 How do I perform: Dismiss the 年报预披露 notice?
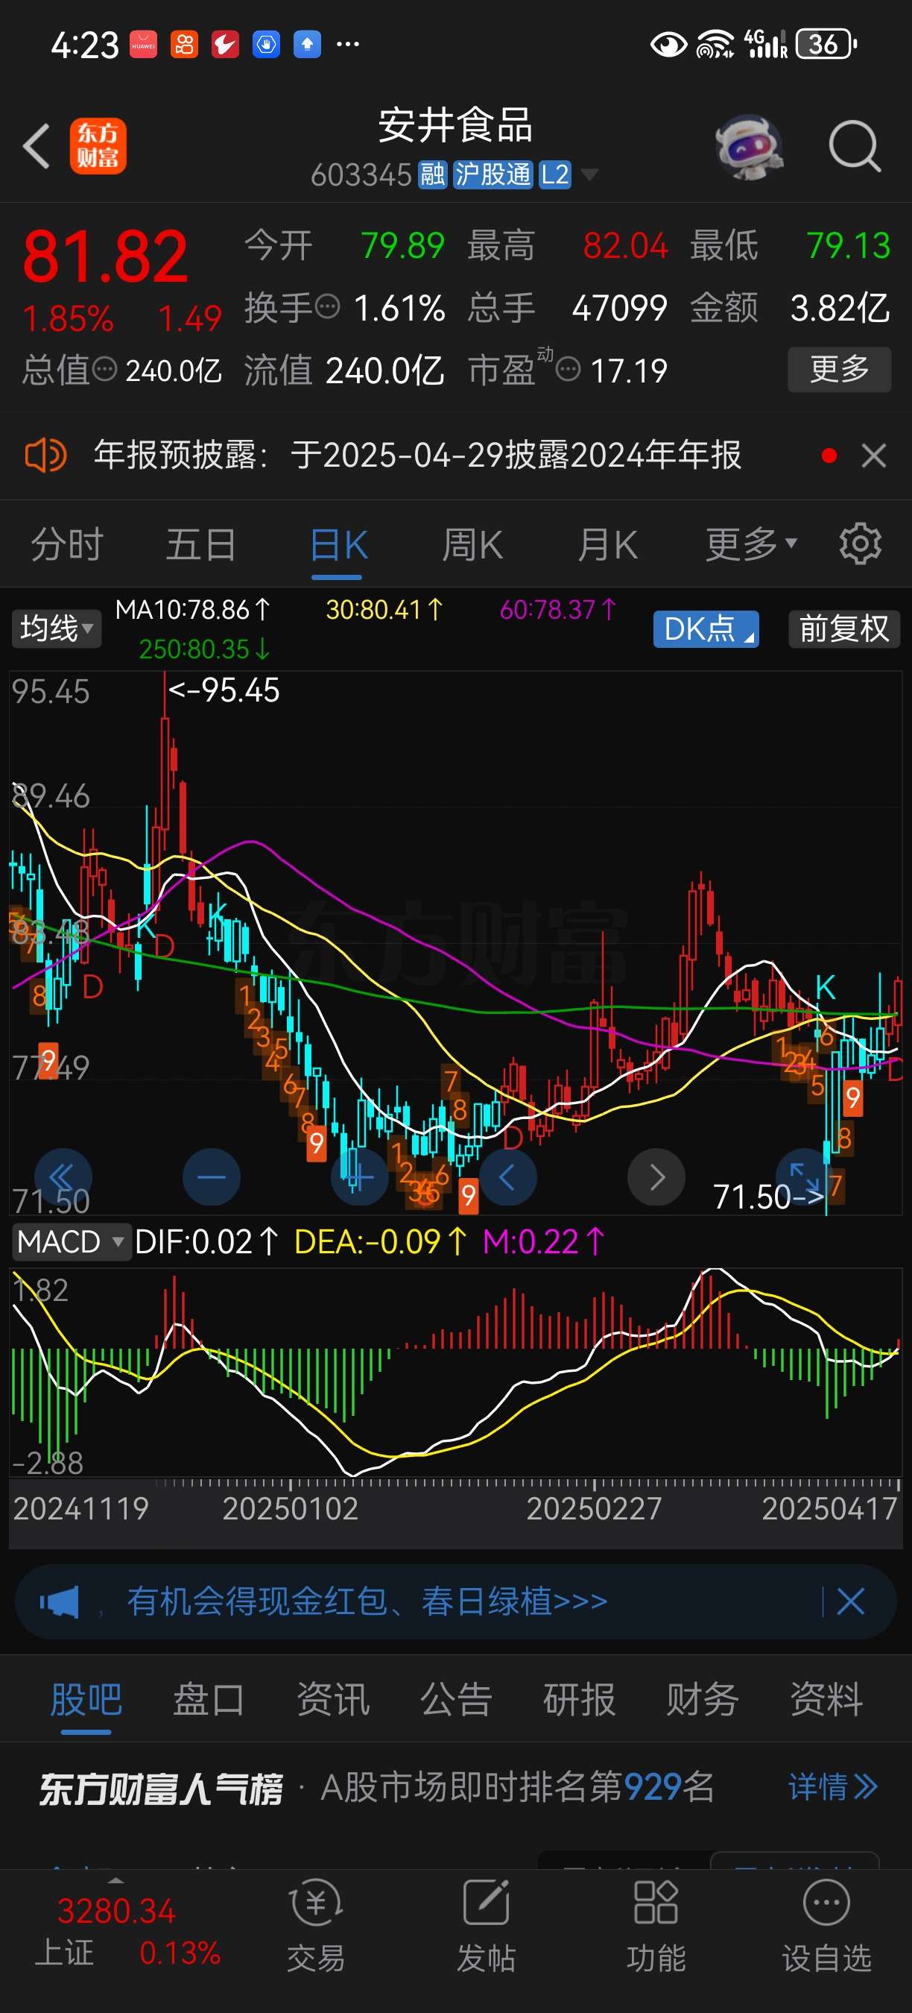coord(874,456)
